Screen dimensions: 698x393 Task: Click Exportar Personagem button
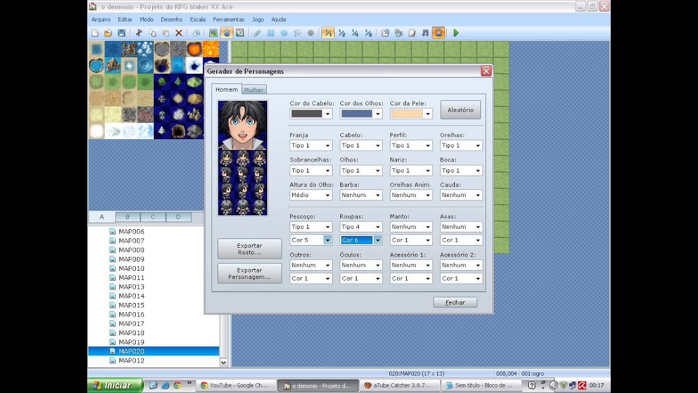250,273
